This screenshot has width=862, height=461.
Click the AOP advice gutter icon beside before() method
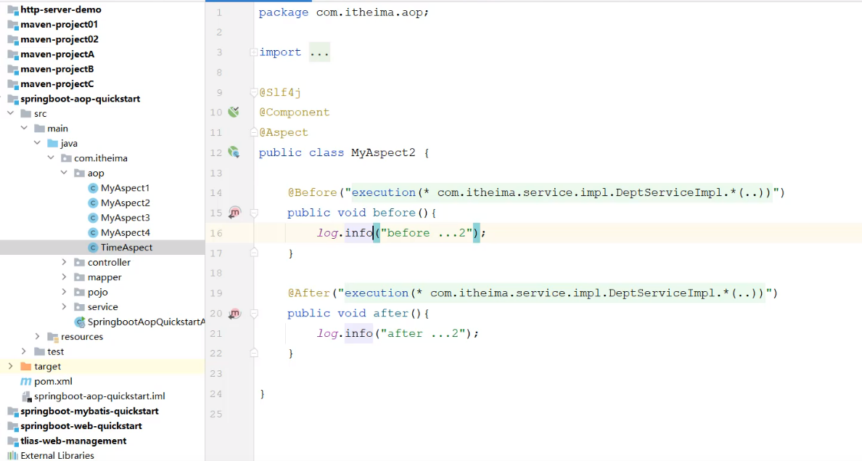(234, 212)
